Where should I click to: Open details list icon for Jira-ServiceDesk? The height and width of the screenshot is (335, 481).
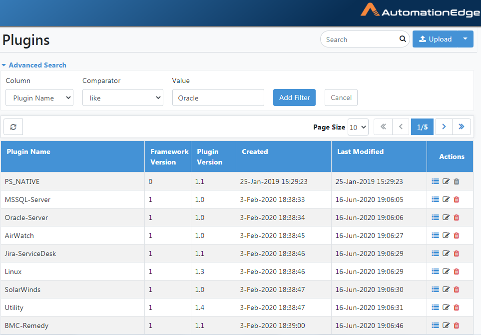pos(435,253)
